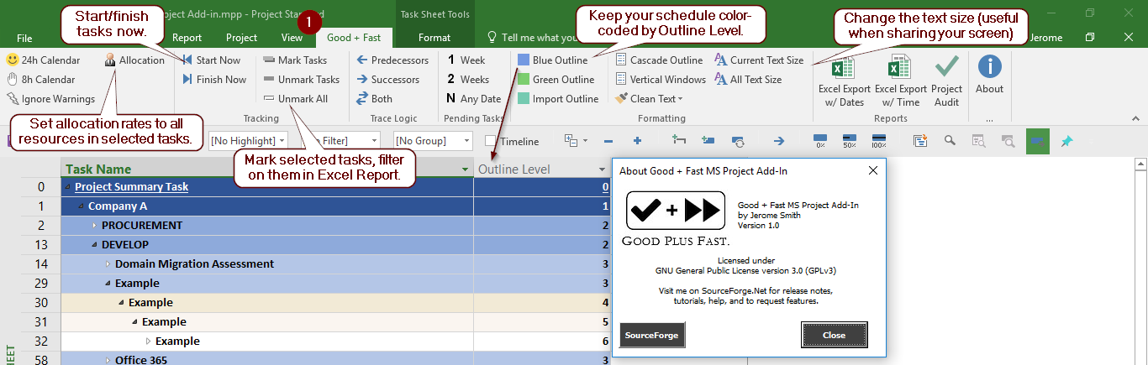The image size is (1148, 365).
Task: Apply the Blue Outline color swatch
Action: [524, 60]
